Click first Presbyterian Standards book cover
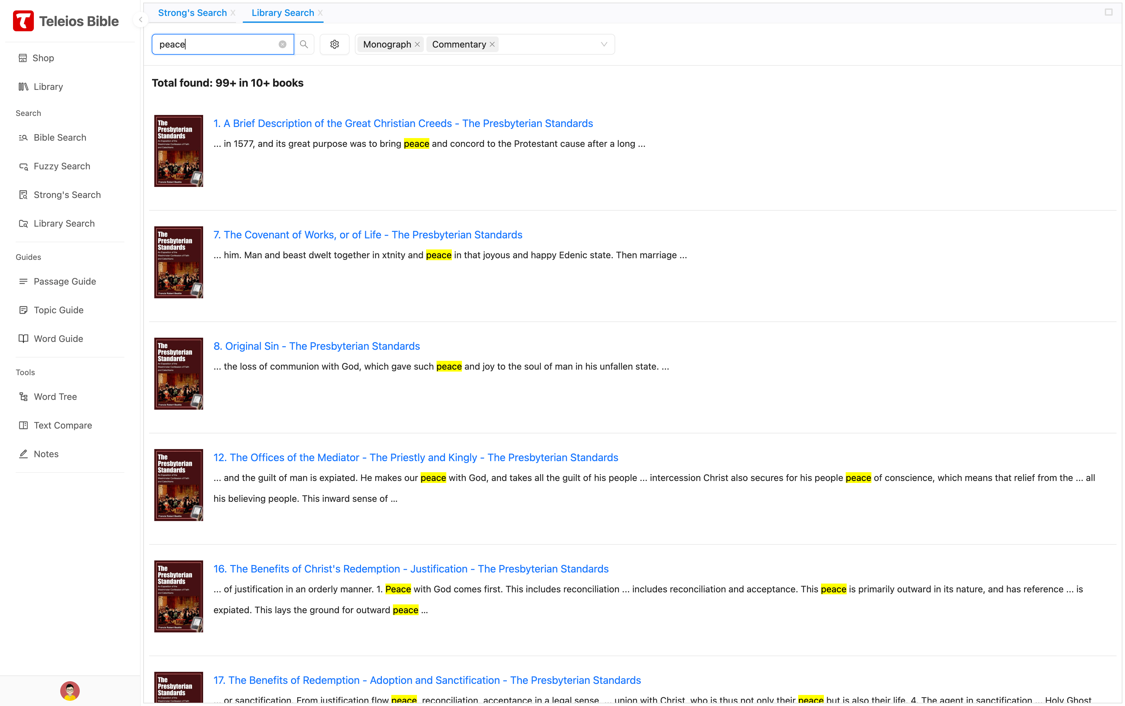 tap(178, 150)
